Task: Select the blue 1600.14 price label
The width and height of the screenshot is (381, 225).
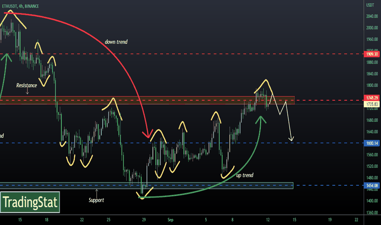Action: 372,143
